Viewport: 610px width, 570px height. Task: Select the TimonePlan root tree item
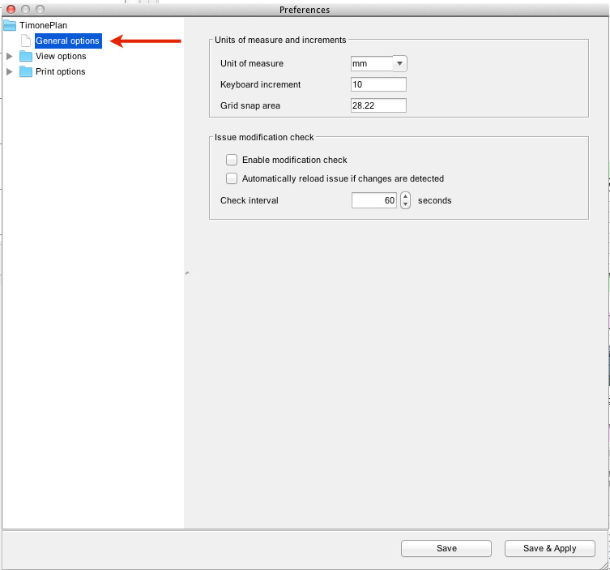click(43, 25)
